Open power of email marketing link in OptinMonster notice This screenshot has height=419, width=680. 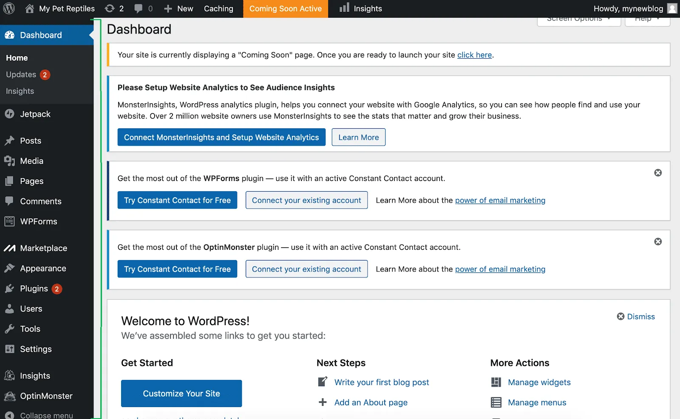[500, 269]
